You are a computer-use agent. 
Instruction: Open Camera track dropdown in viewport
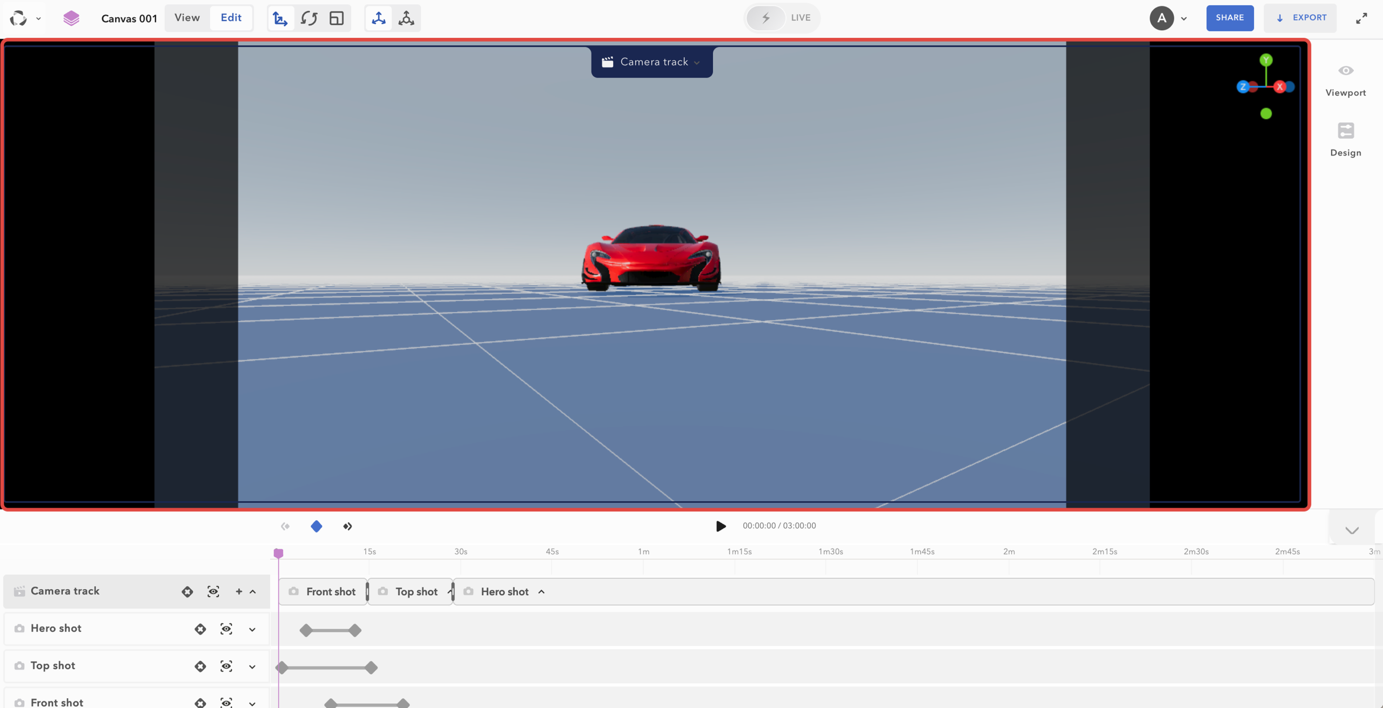coord(652,62)
